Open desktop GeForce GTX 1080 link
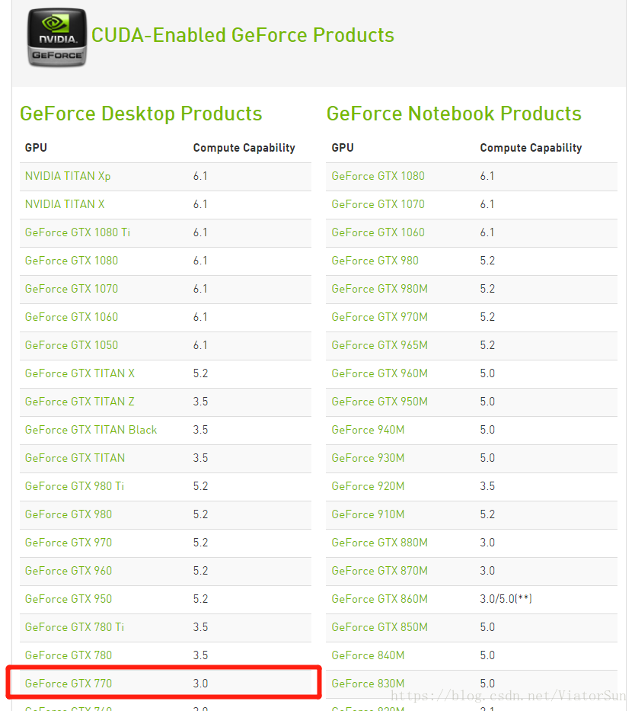Screen dimensions: 635x711 click(72, 261)
